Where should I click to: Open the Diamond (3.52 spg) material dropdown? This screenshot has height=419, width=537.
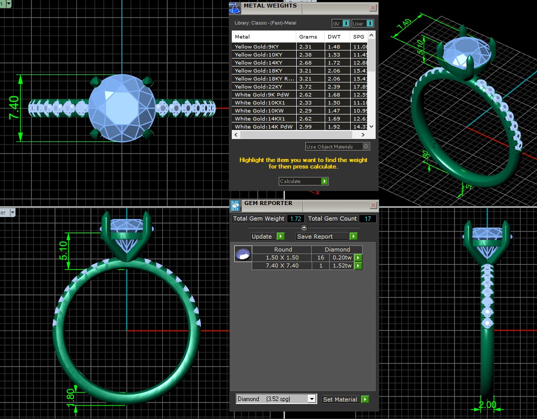312,399
